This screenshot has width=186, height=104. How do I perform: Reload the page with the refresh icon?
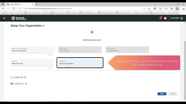pyautogui.click(x=14, y=8)
